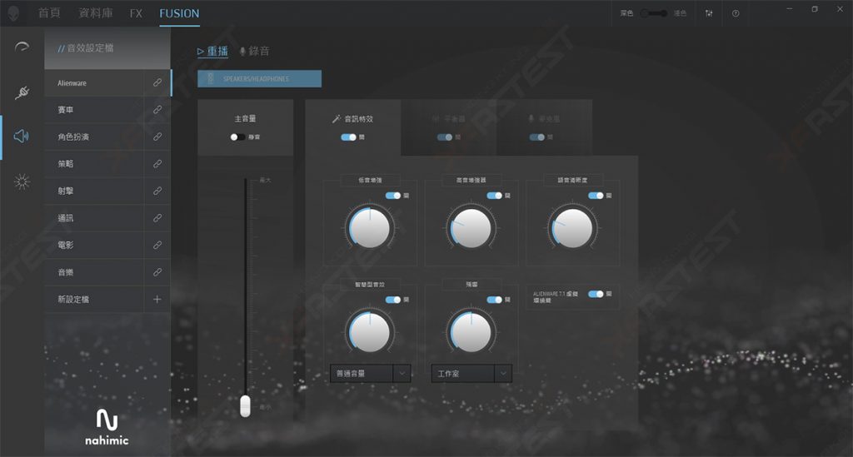Screen dimensions: 853x457
Task: Turn off the 高音增強器 switch
Action: (495, 196)
